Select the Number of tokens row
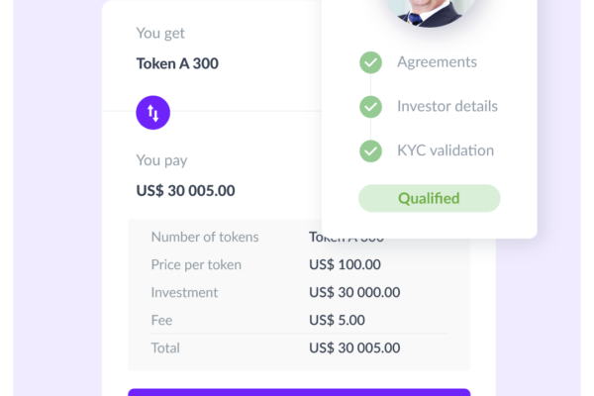The height and width of the screenshot is (396, 594). coord(299,237)
